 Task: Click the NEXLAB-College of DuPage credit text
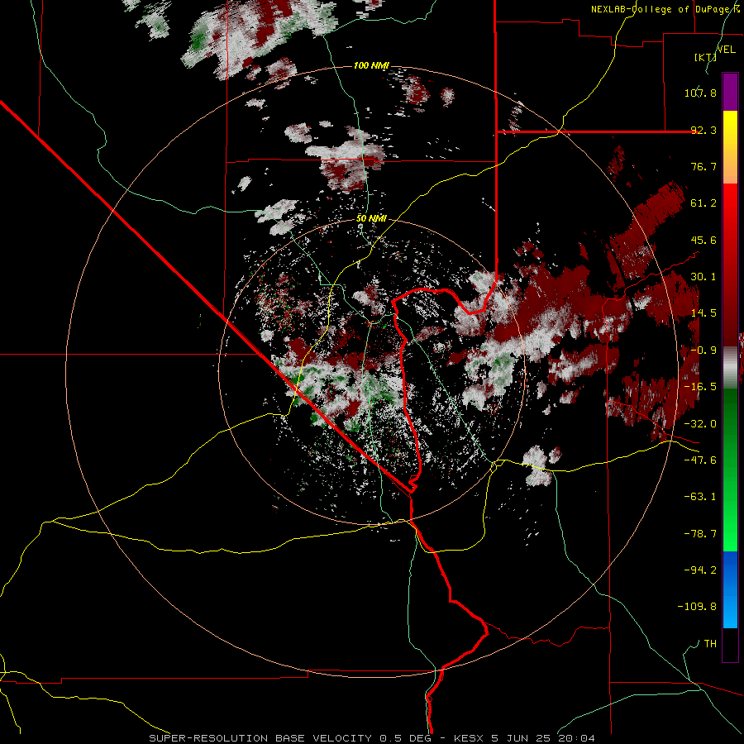[665, 9]
